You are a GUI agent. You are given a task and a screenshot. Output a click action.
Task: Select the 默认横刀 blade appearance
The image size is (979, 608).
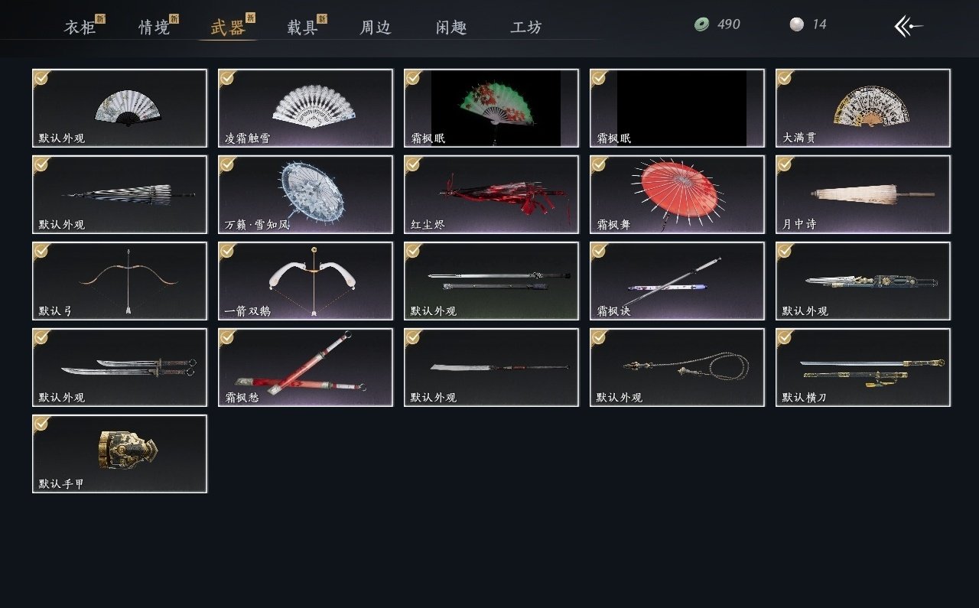click(863, 367)
